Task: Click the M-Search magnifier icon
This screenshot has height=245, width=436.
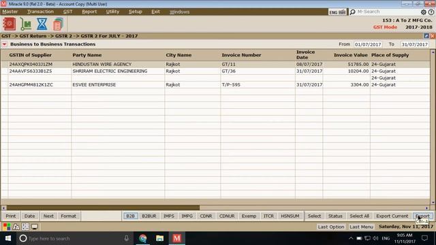Action: point(353,12)
